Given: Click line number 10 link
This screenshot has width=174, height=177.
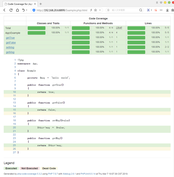Looking at the screenshot, I should click(x=15, y=92).
